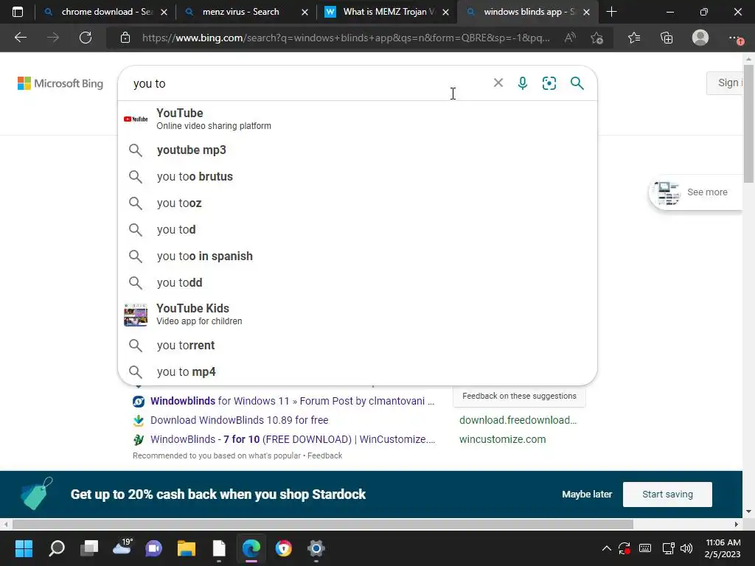Select YouTube Kids suggestion
Viewport: 755px width, 566px height.
pyautogui.click(x=358, y=314)
